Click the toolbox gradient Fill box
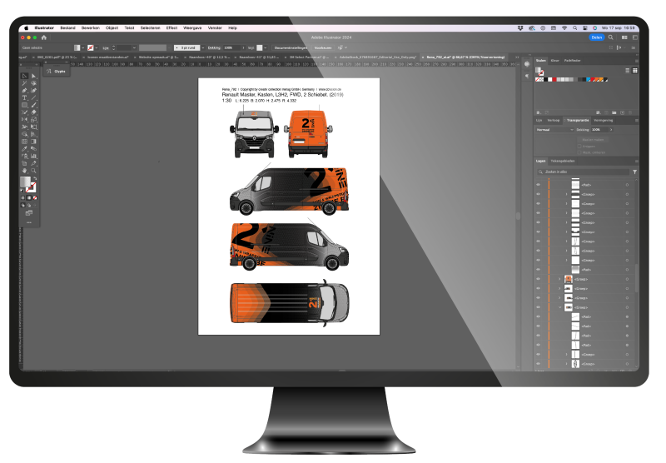 (25, 182)
